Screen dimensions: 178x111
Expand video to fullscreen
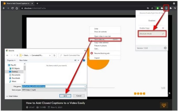(x=169, y=94)
